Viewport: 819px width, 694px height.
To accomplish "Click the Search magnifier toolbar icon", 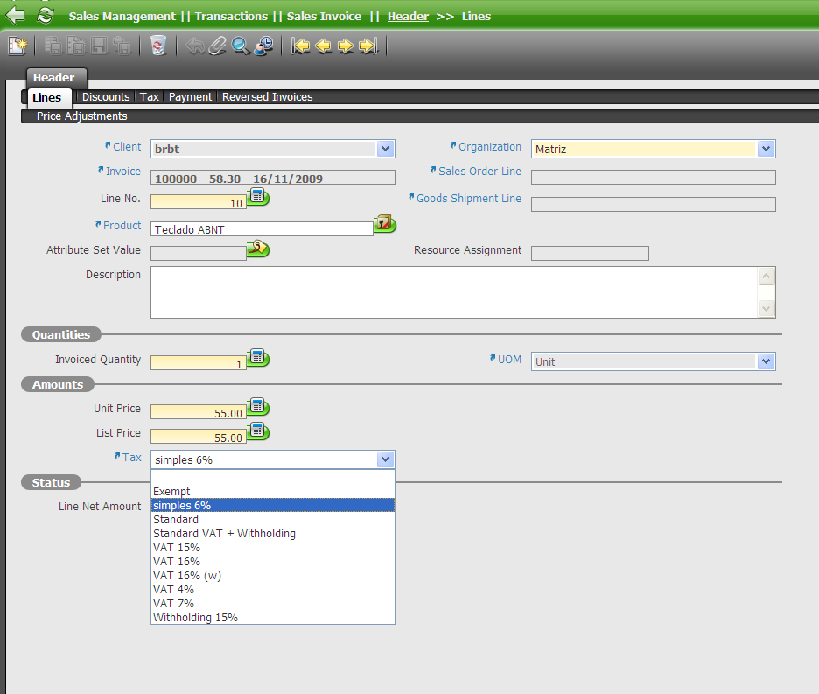I will pyautogui.click(x=240, y=46).
